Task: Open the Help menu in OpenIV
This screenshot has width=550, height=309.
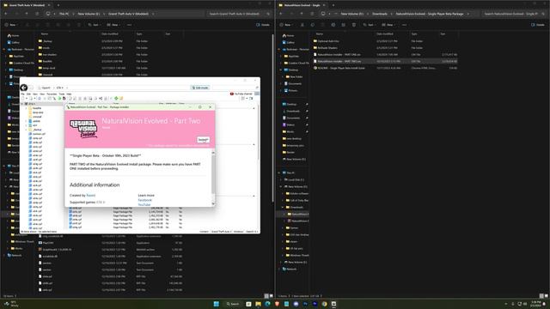Action: coord(69,94)
